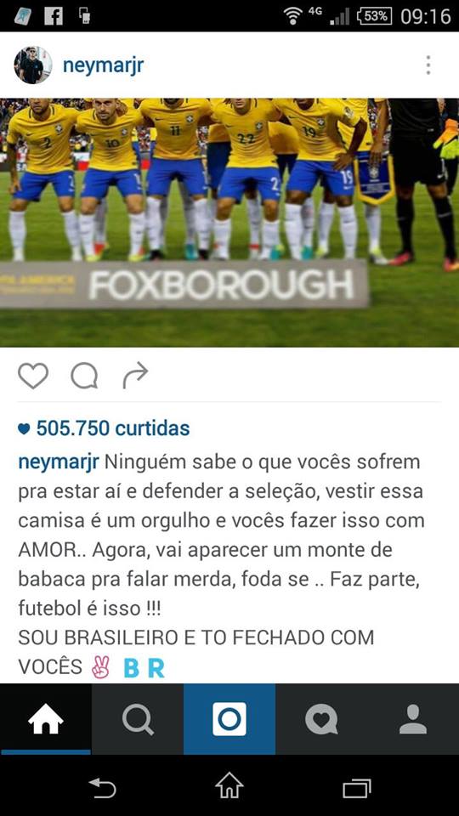Tap the Wi-Fi status icon
The height and width of the screenshot is (816, 459).
coord(293,15)
